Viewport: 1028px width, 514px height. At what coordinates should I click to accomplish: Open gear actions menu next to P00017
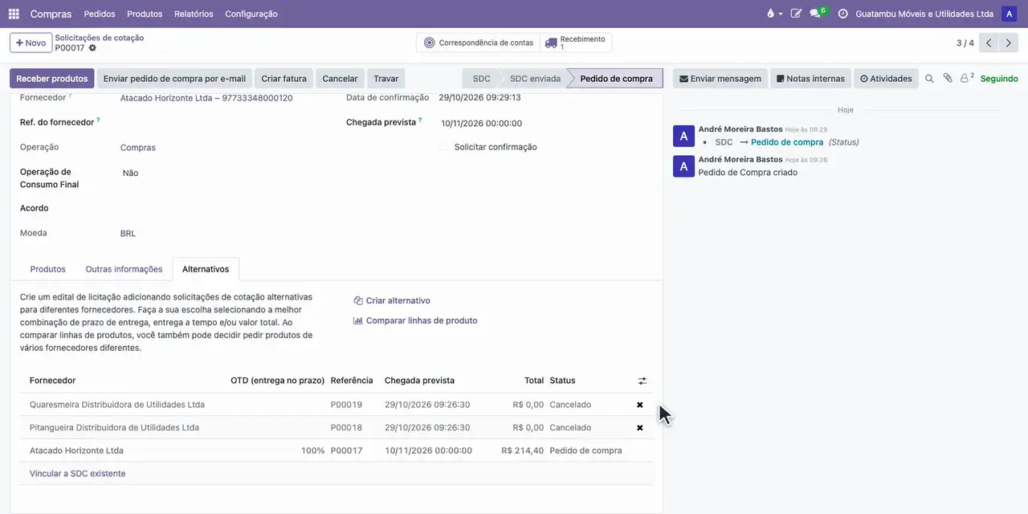pos(92,48)
